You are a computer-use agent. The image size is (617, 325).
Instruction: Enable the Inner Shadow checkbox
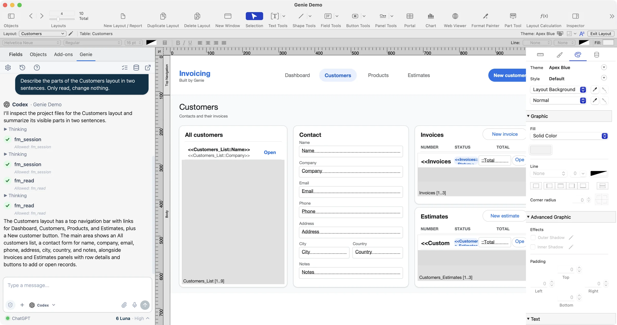pos(533,247)
